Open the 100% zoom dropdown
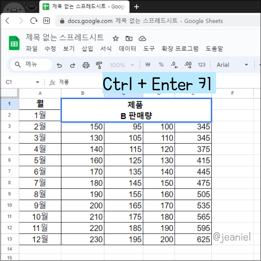The height and width of the screenshot is (261, 261). pyautogui.click(x=122, y=65)
